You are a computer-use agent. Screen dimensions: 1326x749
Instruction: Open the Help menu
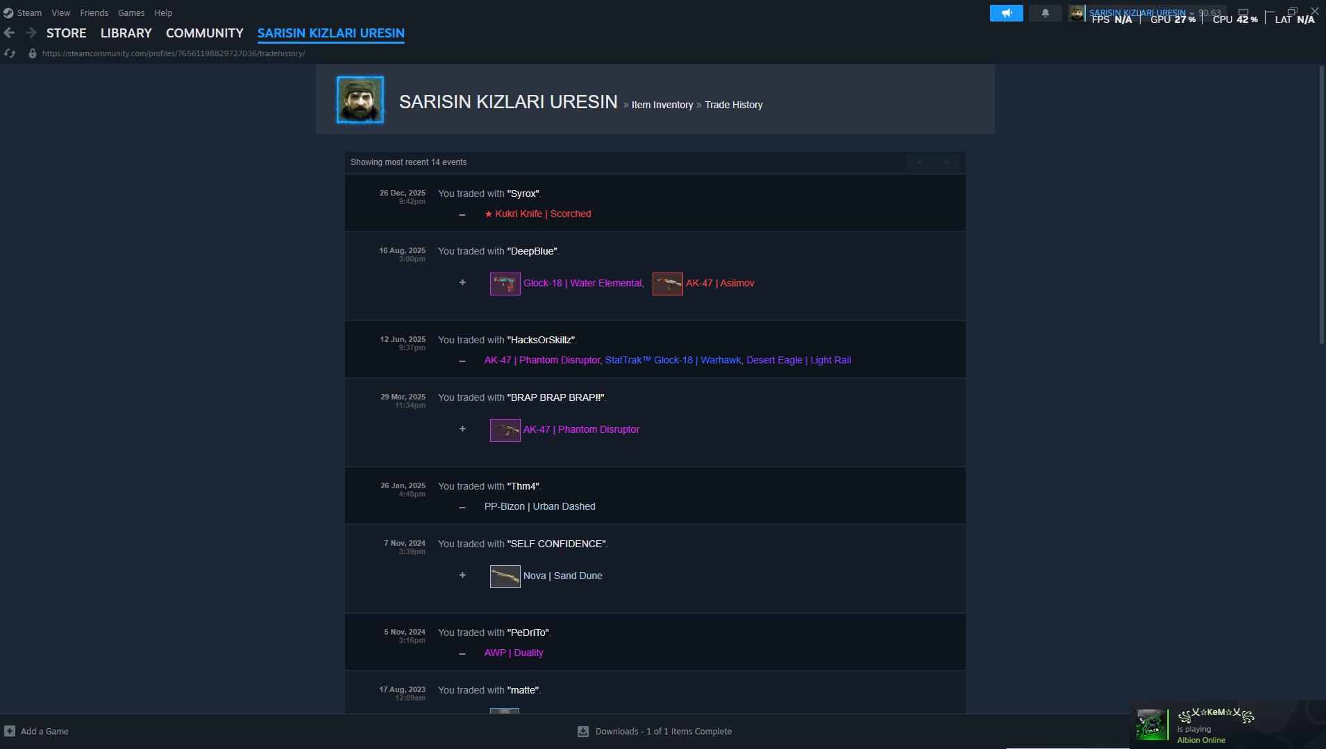click(163, 13)
